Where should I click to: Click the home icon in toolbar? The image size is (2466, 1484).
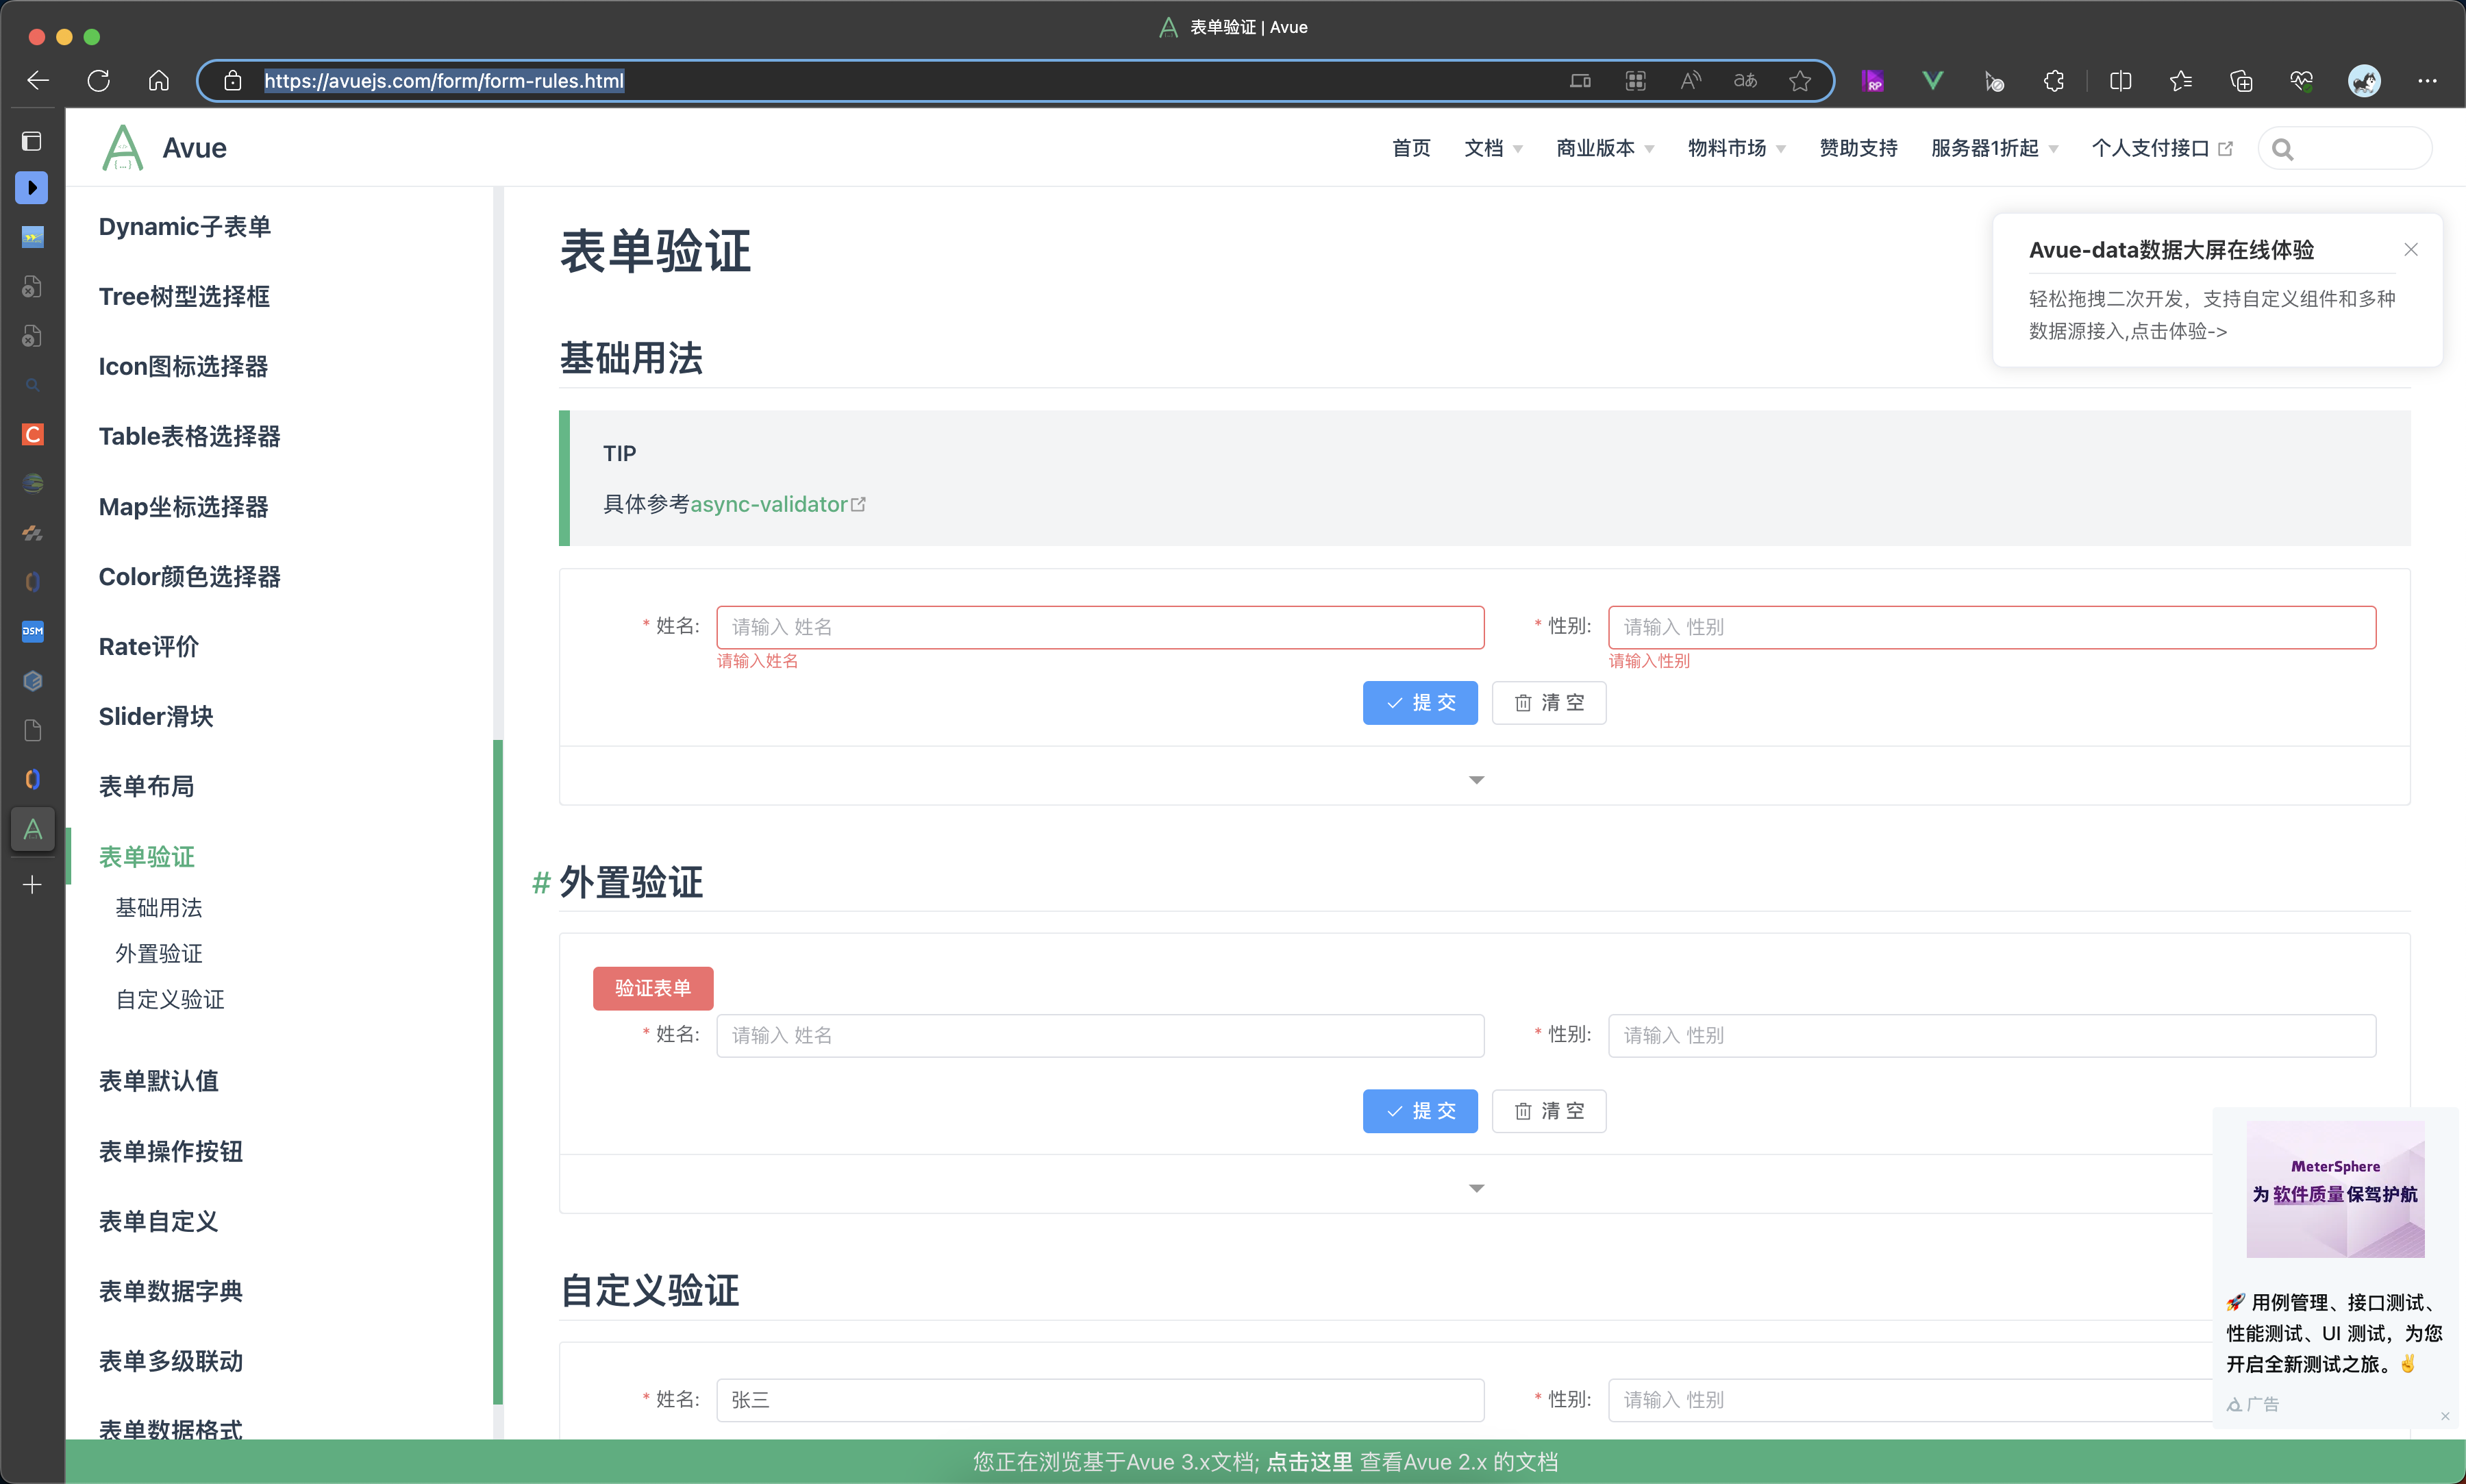click(159, 81)
